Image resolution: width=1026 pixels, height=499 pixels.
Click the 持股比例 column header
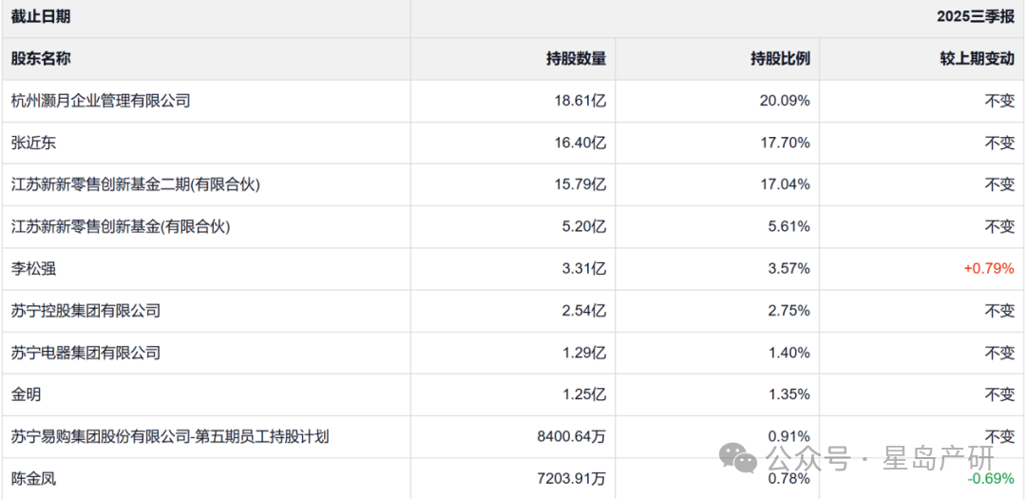tap(780, 59)
